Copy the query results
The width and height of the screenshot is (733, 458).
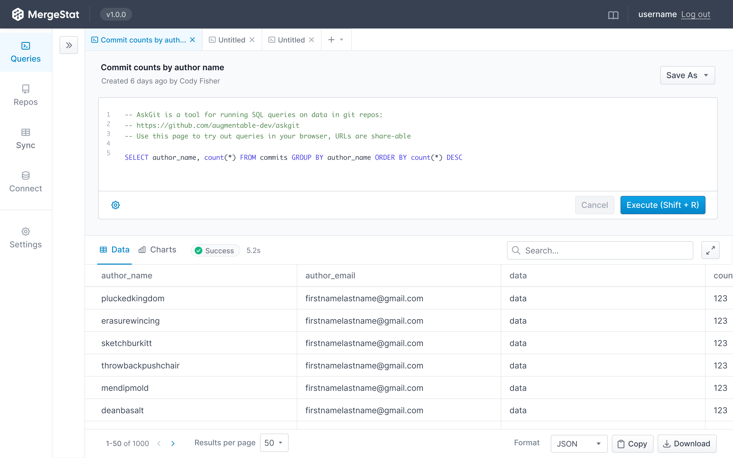(632, 443)
